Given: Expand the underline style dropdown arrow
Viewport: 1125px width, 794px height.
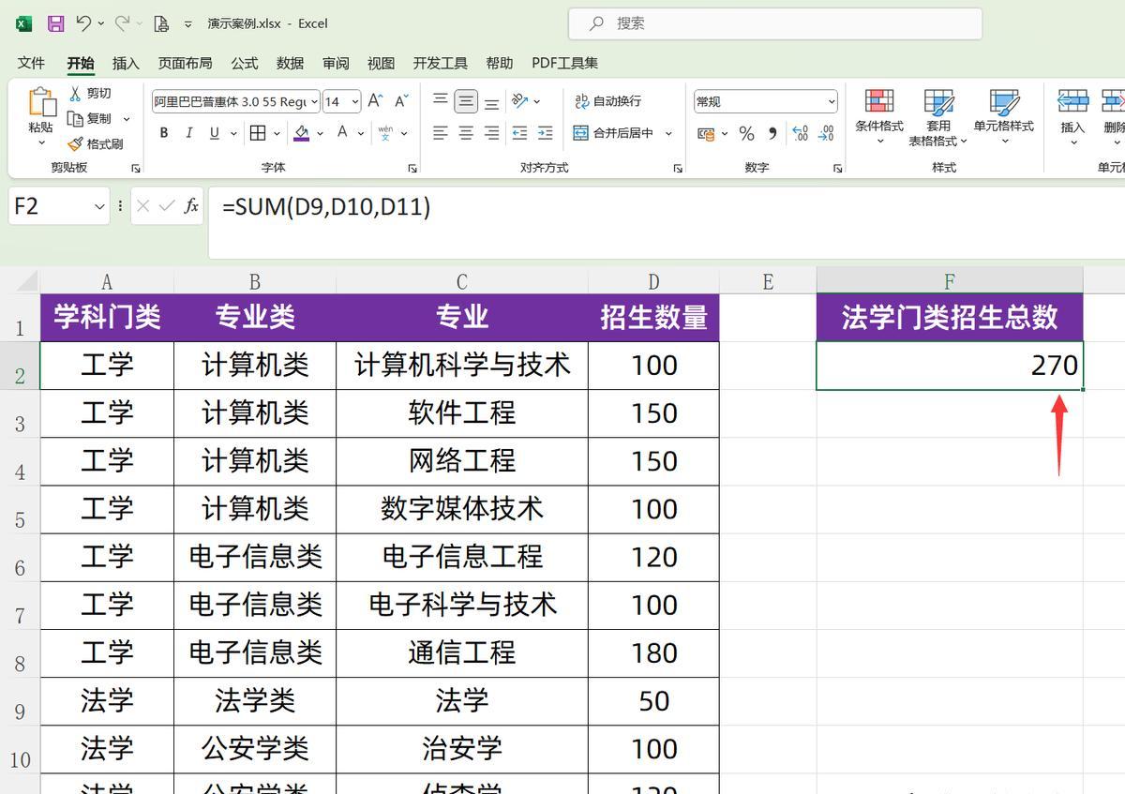Looking at the screenshot, I should click(x=232, y=133).
